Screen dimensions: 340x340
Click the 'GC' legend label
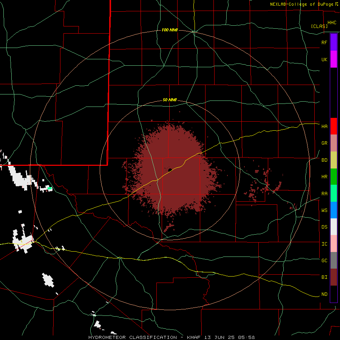coord(324,261)
